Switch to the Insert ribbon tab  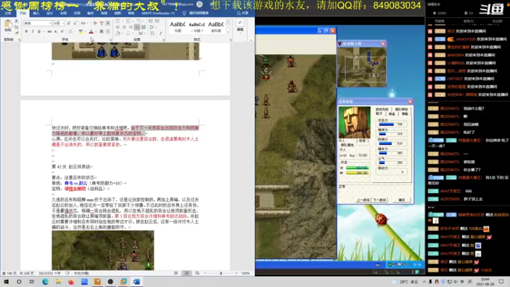[36, 13]
